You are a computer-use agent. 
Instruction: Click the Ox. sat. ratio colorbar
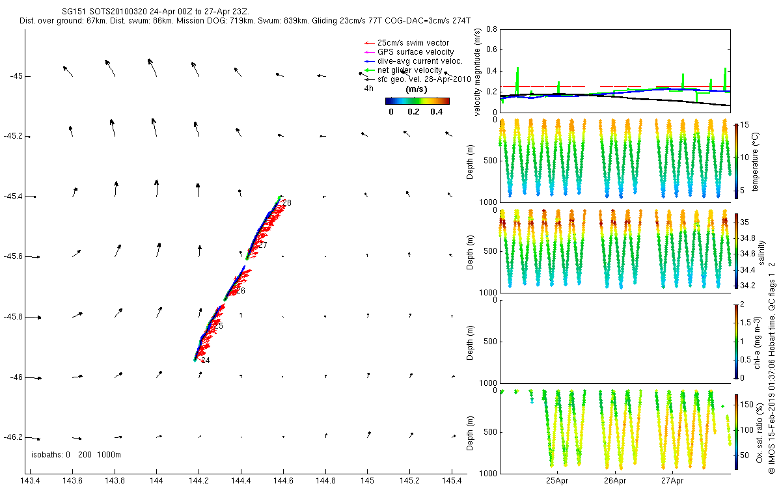[x=736, y=431]
